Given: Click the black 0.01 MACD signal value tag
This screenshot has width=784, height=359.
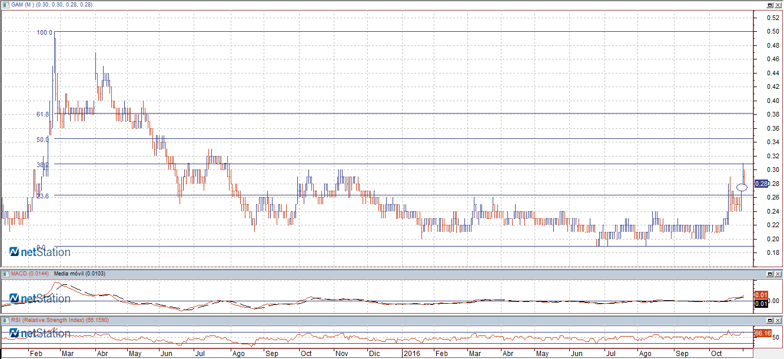Looking at the screenshot, I should [760, 304].
